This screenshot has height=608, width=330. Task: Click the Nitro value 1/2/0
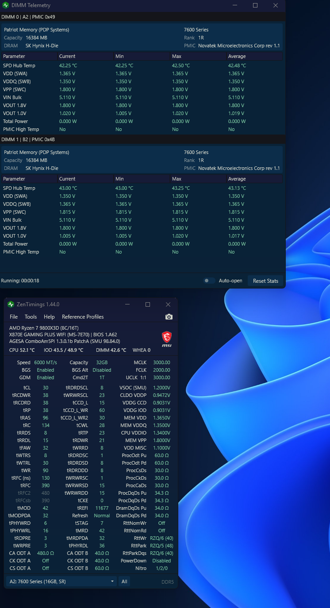click(161, 568)
